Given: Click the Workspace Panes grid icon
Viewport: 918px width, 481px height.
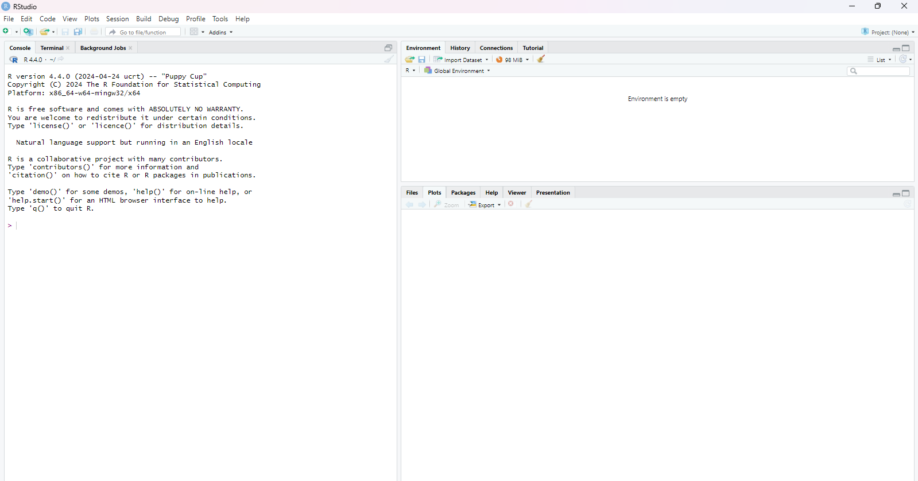Looking at the screenshot, I should click(x=194, y=32).
